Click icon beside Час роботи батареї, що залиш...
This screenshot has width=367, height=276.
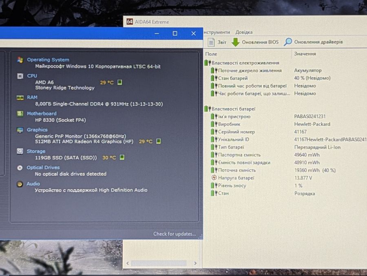coord(214,93)
